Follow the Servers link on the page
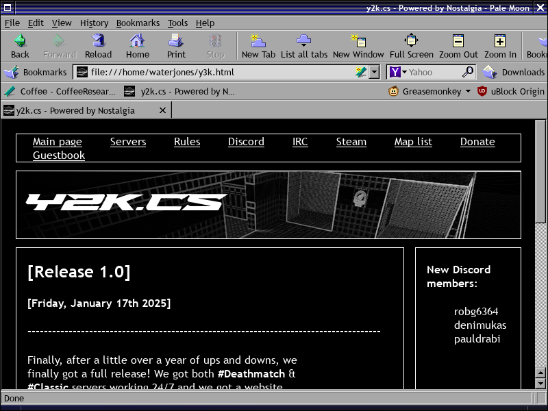 (x=128, y=142)
